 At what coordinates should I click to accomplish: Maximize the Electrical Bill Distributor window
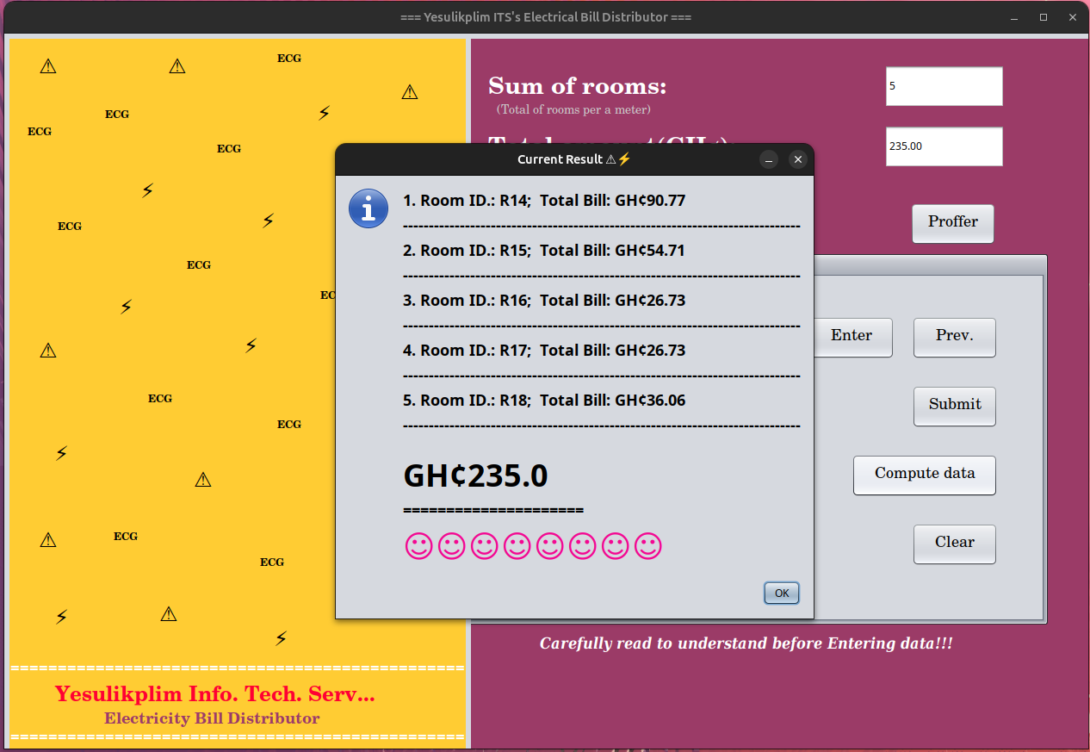pos(1044,17)
